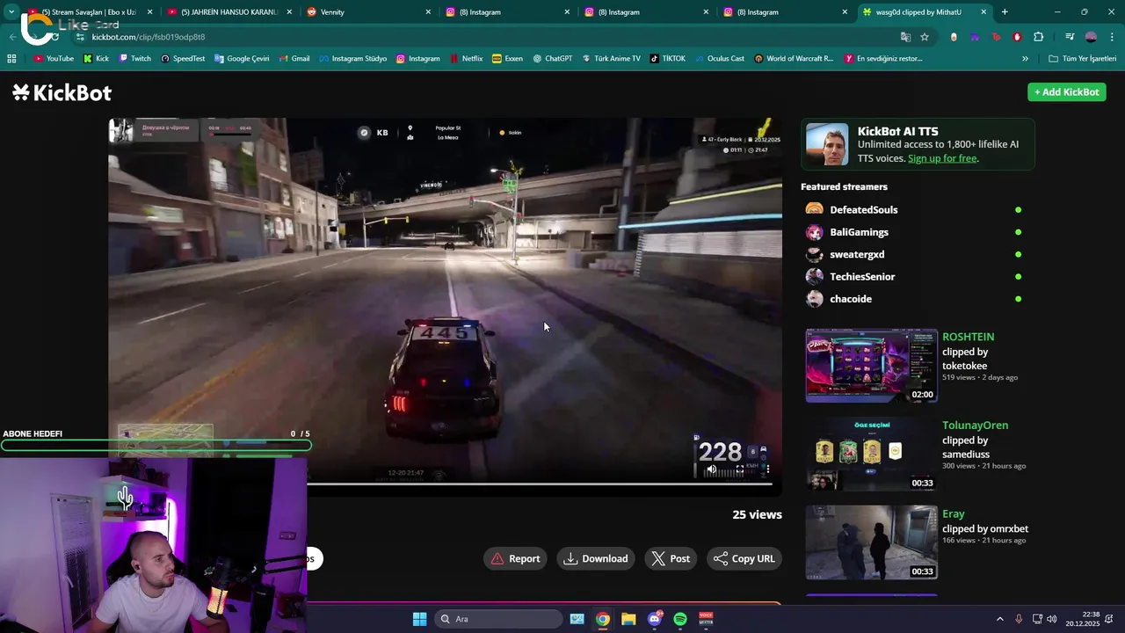Open the volume icon in system tray
The height and width of the screenshot is (633, 1125).
coord(1052,619)
